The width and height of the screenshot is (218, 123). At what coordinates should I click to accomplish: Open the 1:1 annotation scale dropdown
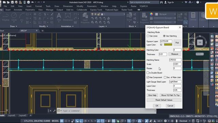(160, 121)
